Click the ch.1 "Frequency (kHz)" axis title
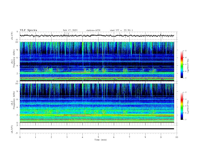 click(x=14, y=58)
